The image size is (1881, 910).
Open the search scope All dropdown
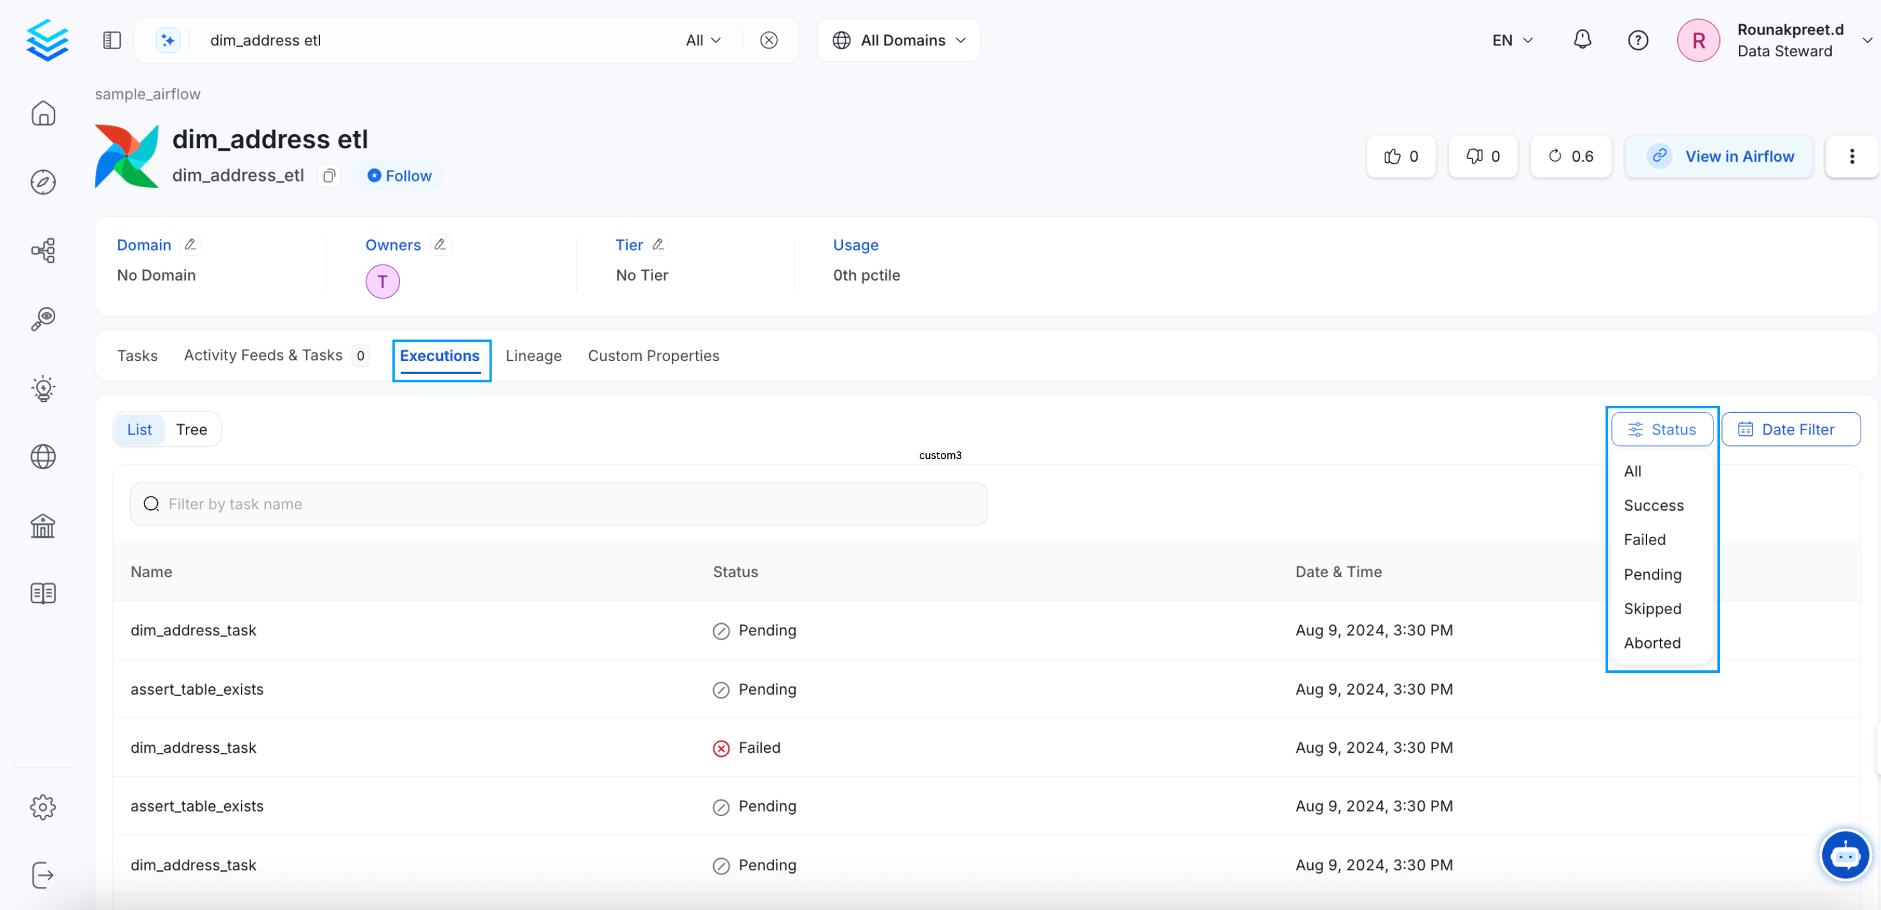tap(702, 40)
